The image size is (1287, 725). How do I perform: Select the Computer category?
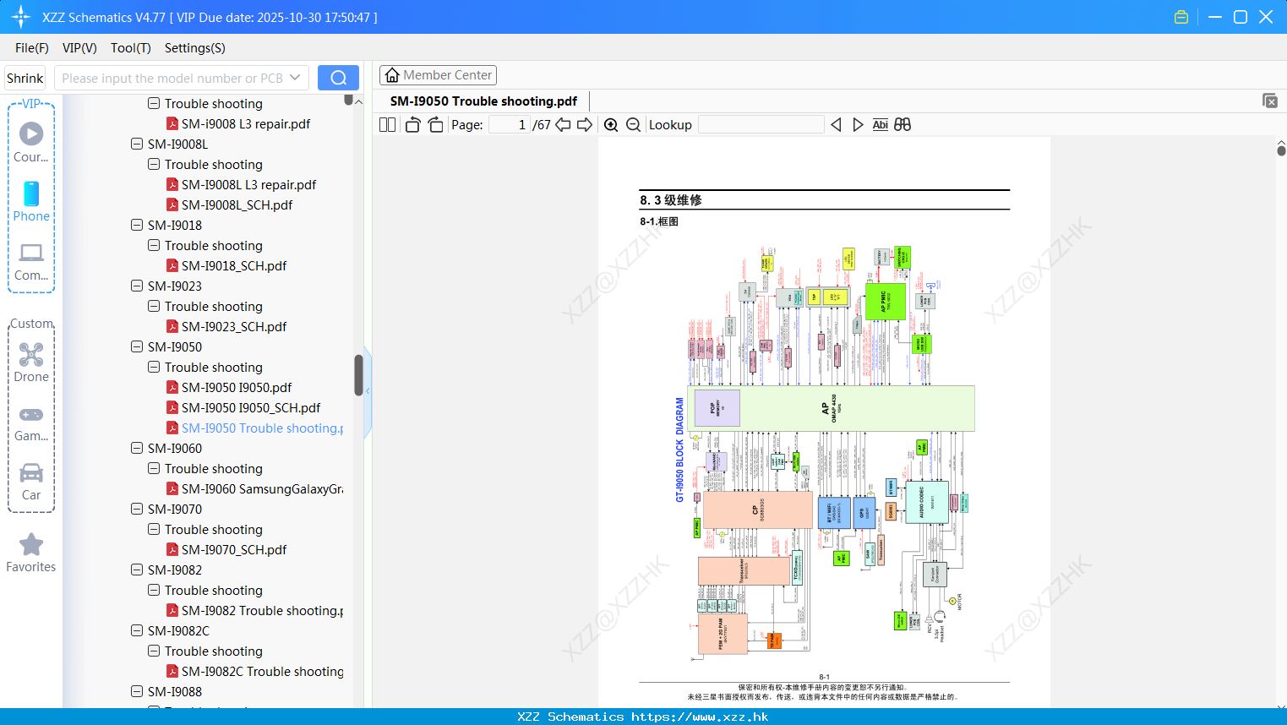pos(31,261)
